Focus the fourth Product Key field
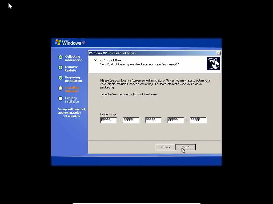The width and height of the screenshot is (273, 204). [176, 120]
